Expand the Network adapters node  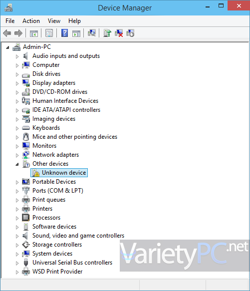[17, 155]
